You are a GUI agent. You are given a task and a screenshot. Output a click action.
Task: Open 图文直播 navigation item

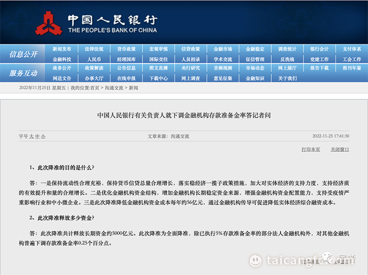tap(158, 68)
